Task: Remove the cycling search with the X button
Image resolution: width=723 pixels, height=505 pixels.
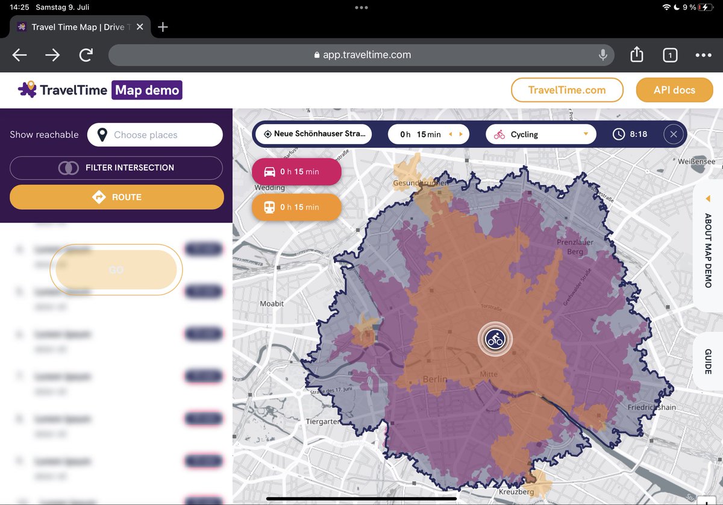Action: [674, 134]
